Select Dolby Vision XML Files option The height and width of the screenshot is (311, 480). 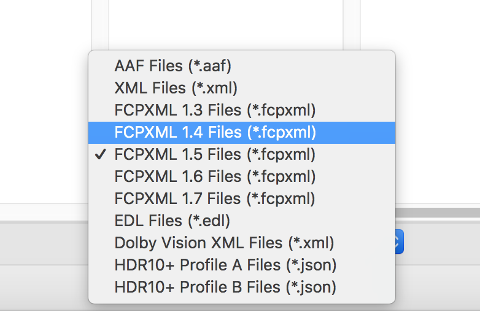pos(242,243)
